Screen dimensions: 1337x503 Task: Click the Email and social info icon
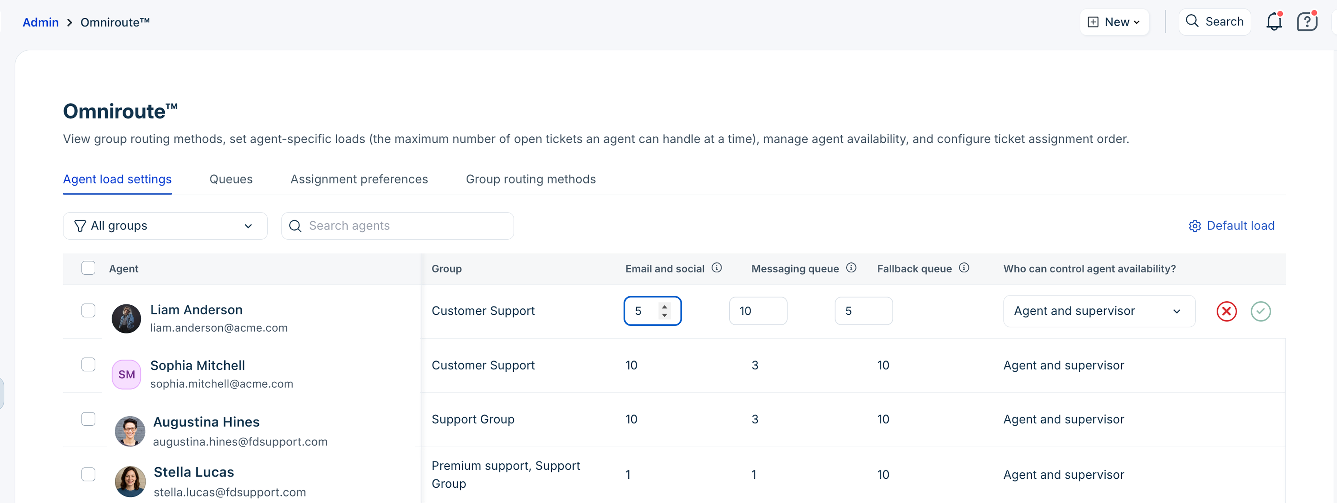(x=717, y=268)
